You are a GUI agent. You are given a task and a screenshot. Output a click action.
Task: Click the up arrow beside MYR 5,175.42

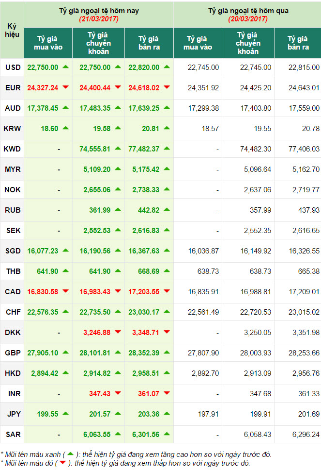(167, 169)
